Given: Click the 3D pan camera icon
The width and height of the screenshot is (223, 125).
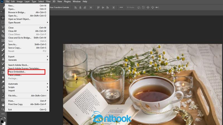Looking at the screenshot, I should (148, 7).
